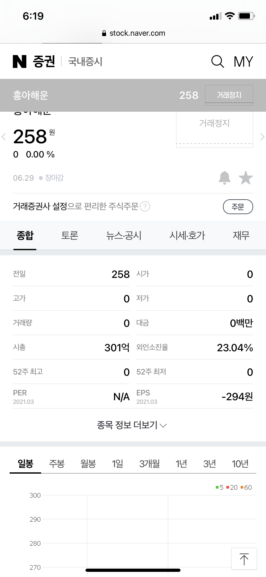Open the 국내증시 section link

pos(85,61)
